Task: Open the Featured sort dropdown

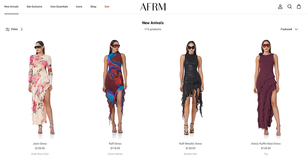Action: point(289,29)
